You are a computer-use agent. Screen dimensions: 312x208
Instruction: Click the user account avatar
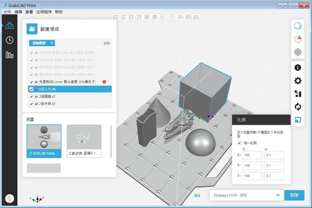click(10, 198)
